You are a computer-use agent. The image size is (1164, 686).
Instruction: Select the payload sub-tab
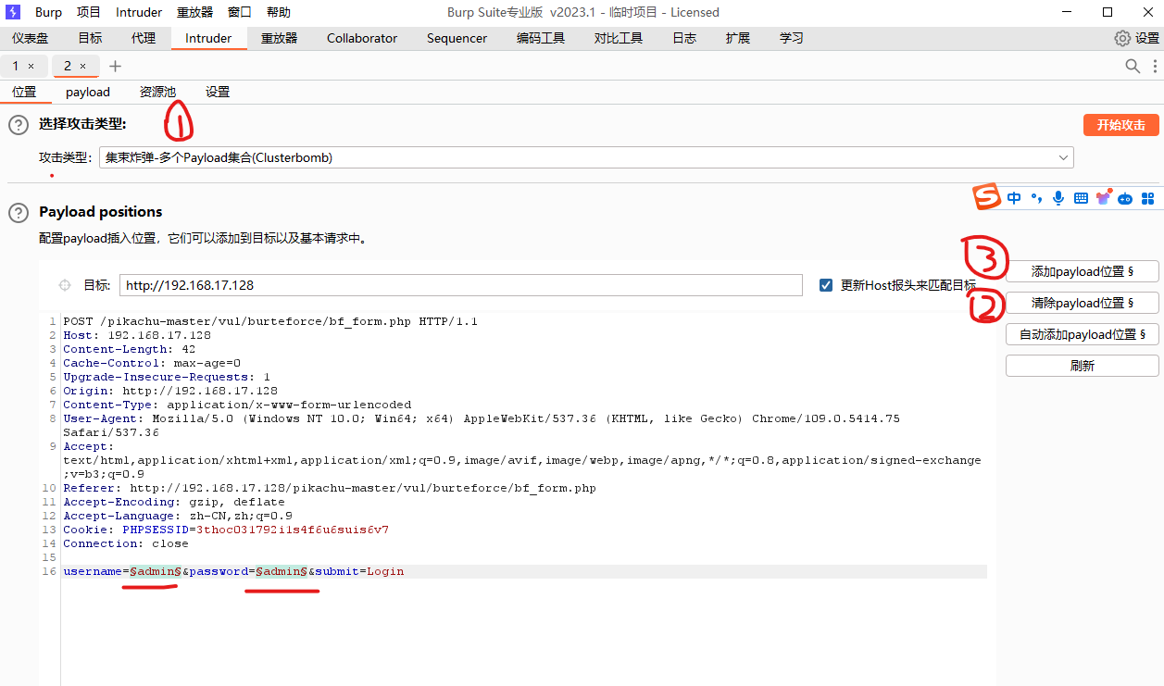(x=88, y=92)
